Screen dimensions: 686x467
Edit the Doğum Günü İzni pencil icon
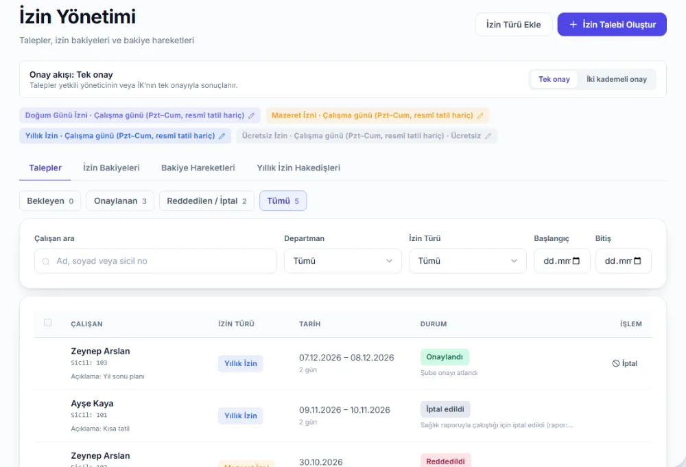click(252, 115)
